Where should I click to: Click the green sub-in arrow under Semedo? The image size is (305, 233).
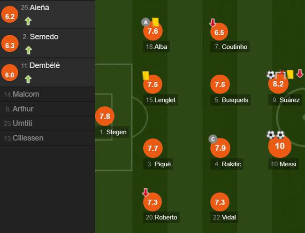[29, 50]
